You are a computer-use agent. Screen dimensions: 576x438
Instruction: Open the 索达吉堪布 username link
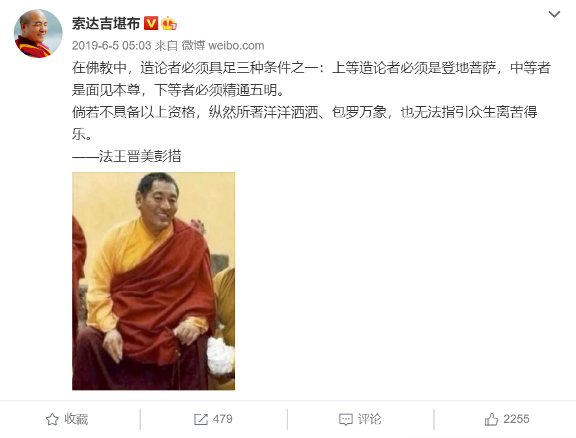click(x=106, y=23)
